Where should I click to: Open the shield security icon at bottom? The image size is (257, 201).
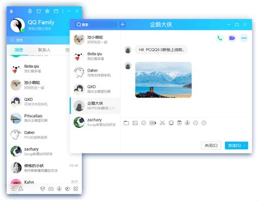coord(42,189)
